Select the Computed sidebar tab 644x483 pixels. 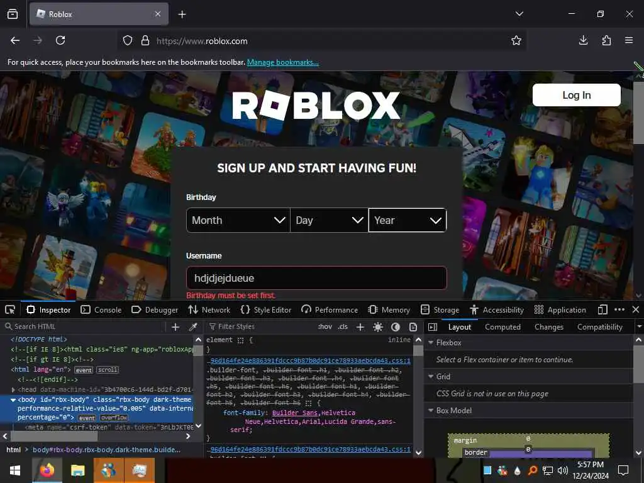[502, 327]
